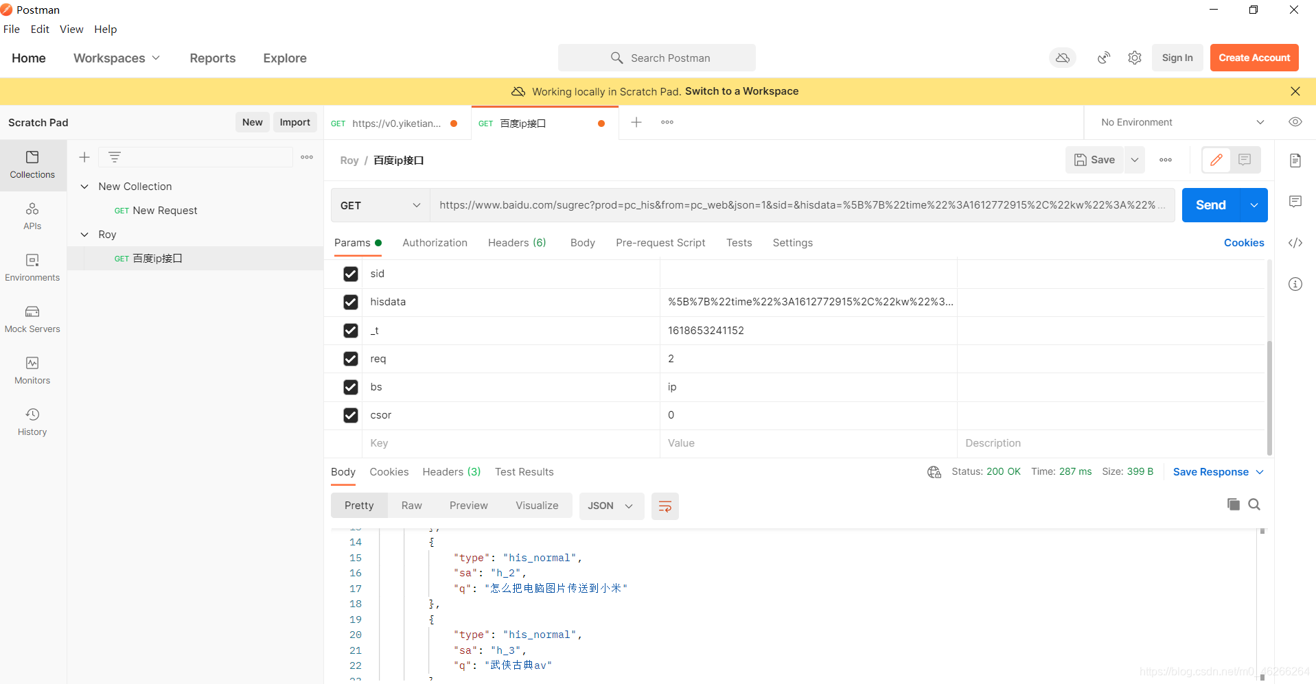Open the Save button dropdown arrow
Viewport: 1316px width, 684px height.
pos(1135,160)
